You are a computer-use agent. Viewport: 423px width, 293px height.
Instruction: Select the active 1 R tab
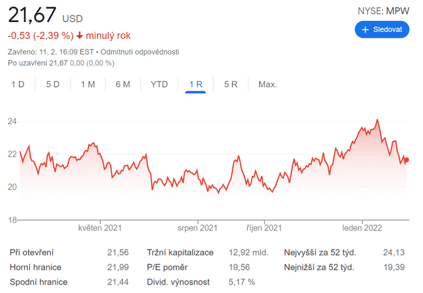click(195, 84)
